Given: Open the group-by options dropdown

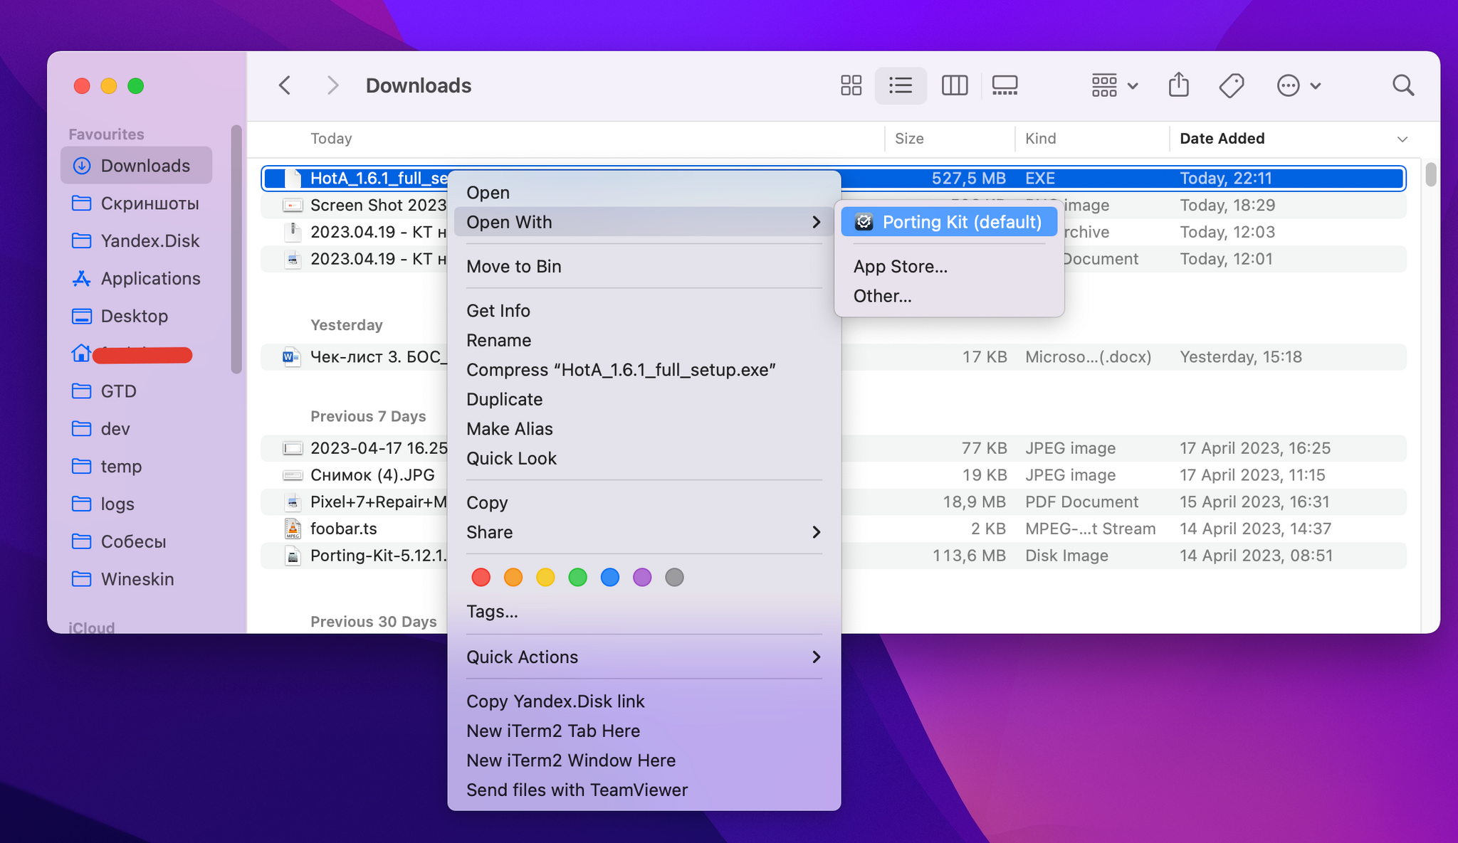Looking at the screenshot, I should (x=1114, y=85).
